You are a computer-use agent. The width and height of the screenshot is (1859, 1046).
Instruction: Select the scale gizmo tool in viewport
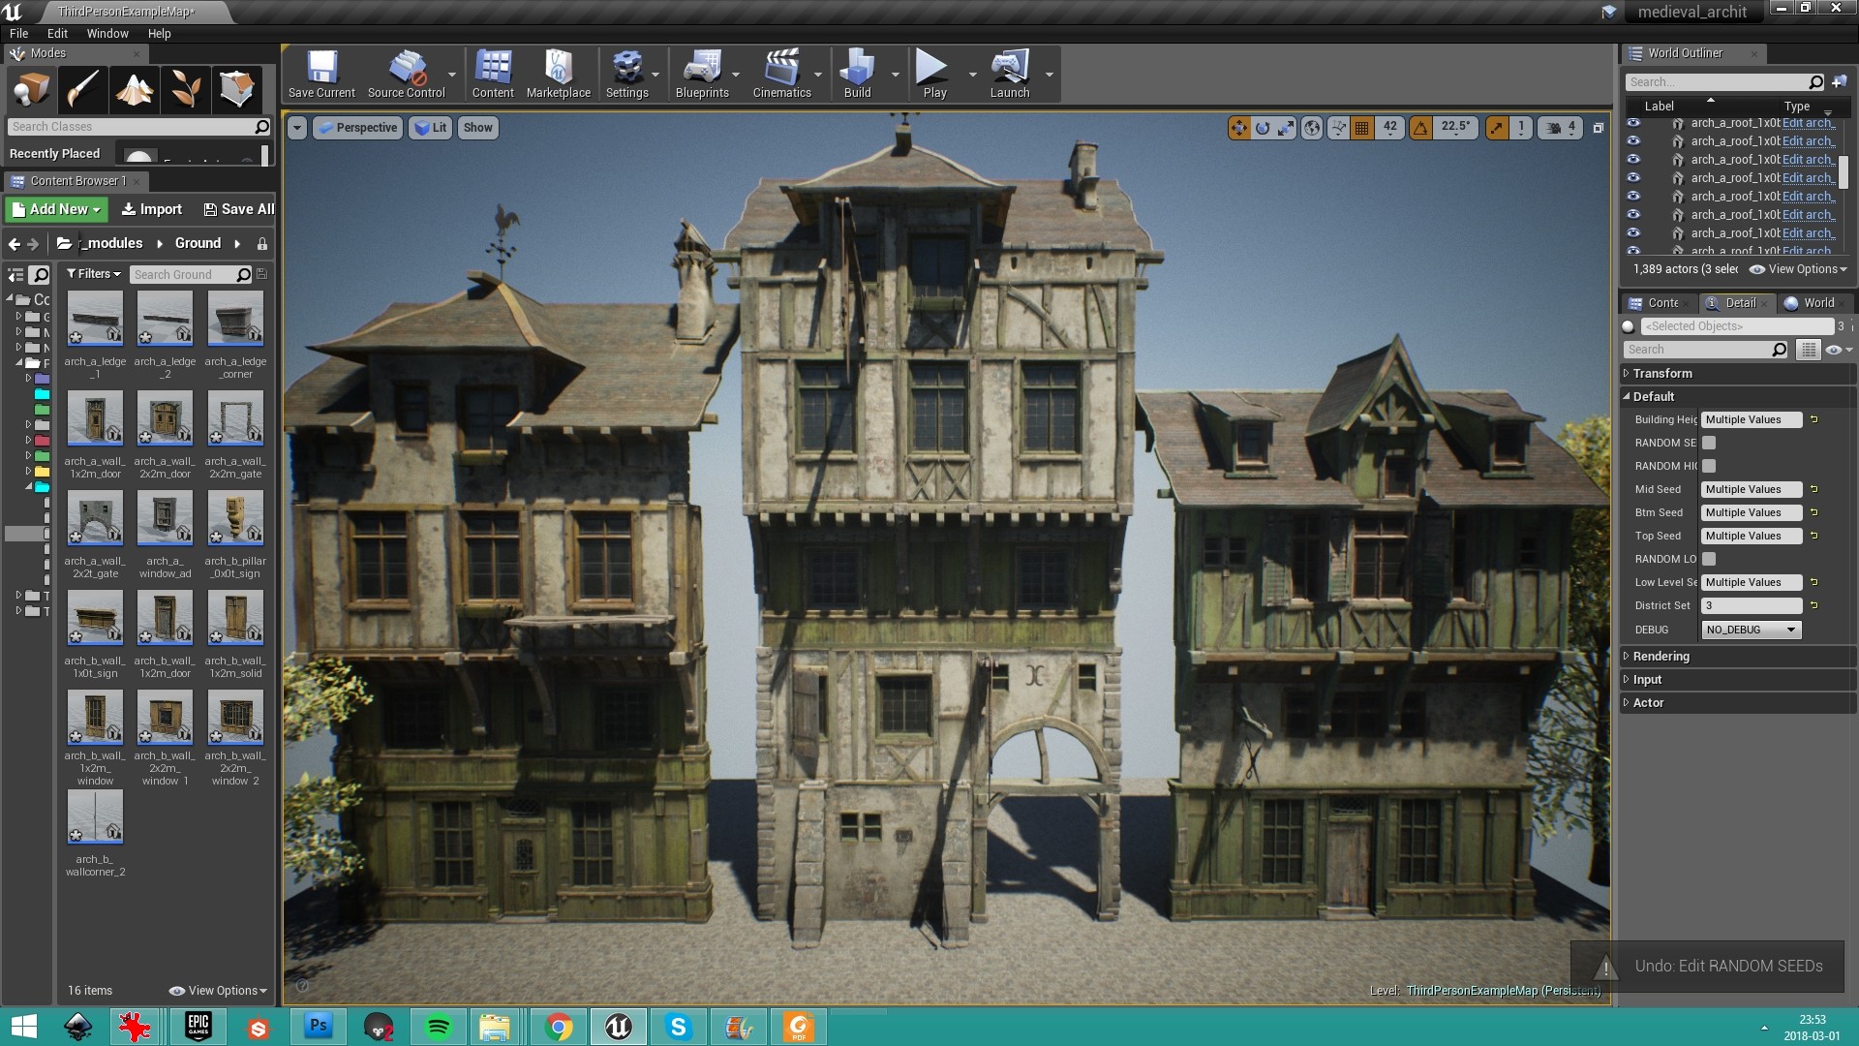(1286, 128)
